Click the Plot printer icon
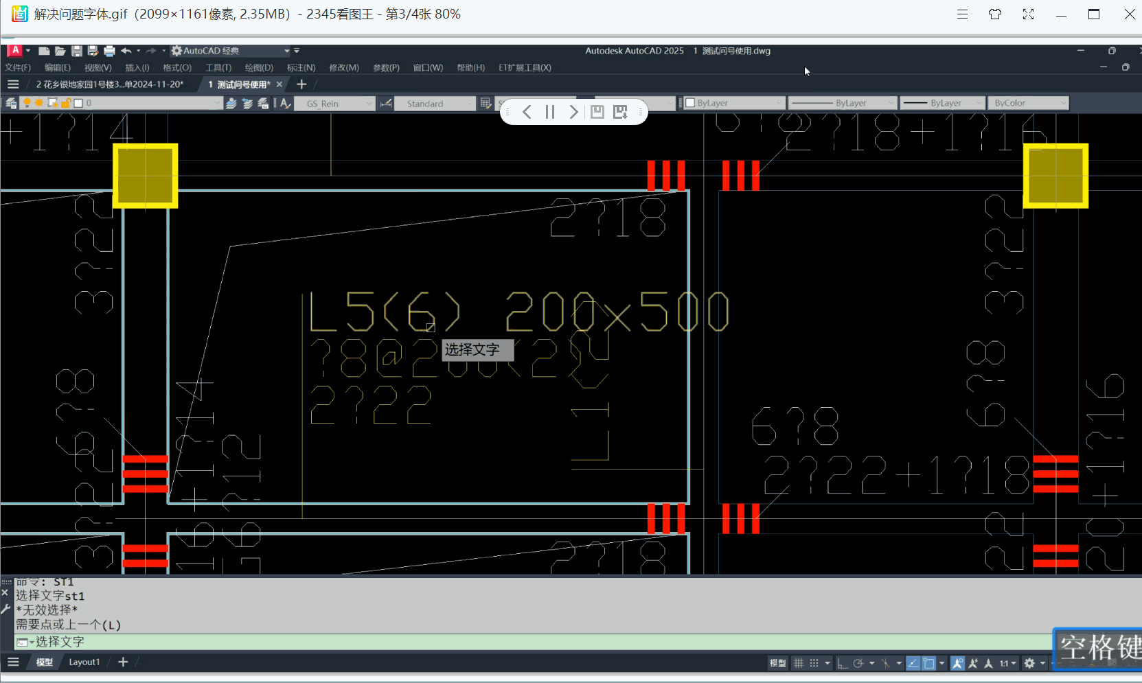The image size is (1142, 683). (109, 51)
